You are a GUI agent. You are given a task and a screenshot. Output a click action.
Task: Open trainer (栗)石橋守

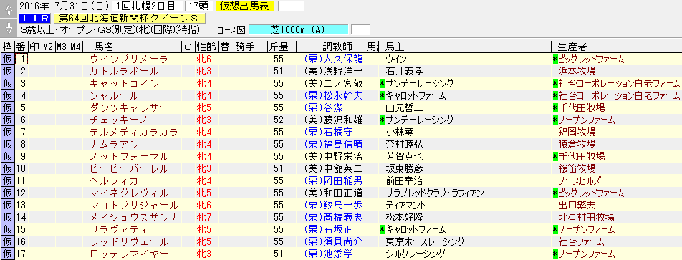tap(328, 133)
